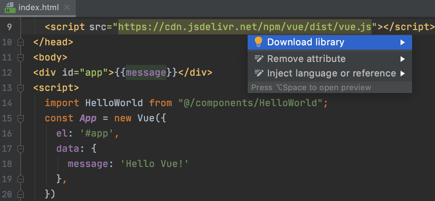Screen dimensions: 435x201
Task: Fold the data object on line 17
Action: coord(21,149)
